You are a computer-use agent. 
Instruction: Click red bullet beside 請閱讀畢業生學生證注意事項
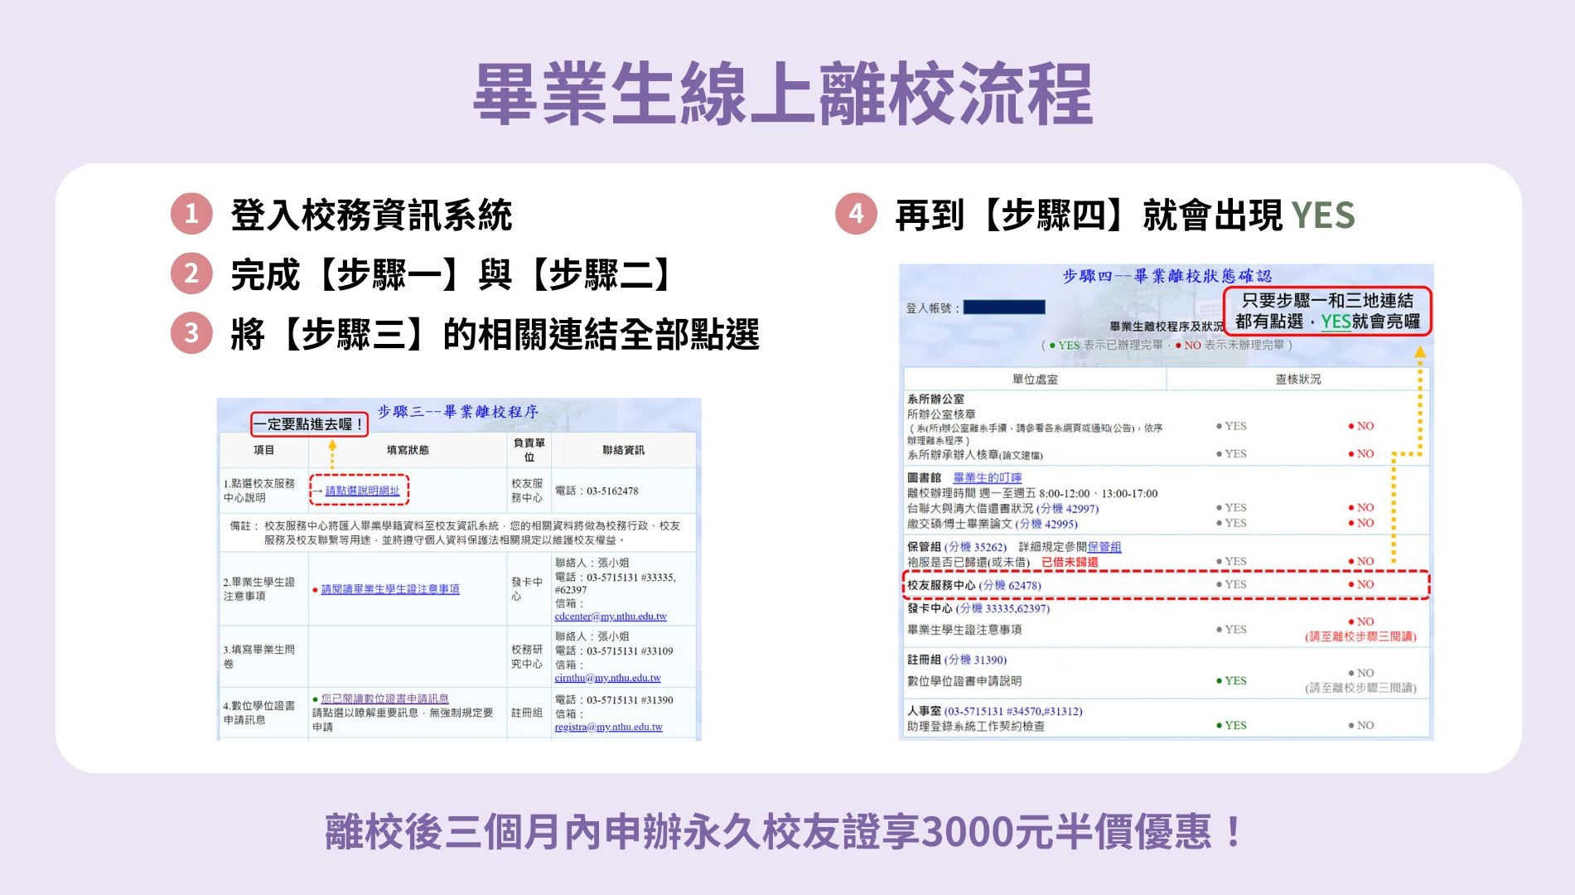(x=316, y=590)
